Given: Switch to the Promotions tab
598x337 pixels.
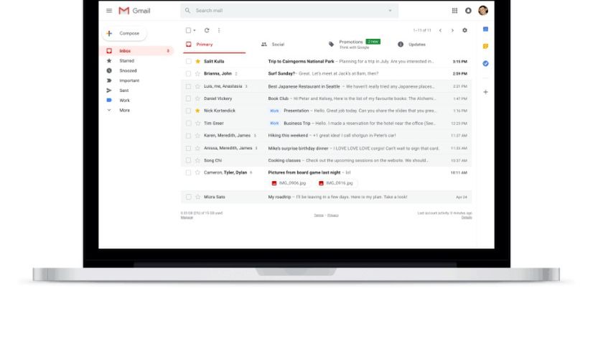Looking at the screenshot, I should click(x=355, y=45).
